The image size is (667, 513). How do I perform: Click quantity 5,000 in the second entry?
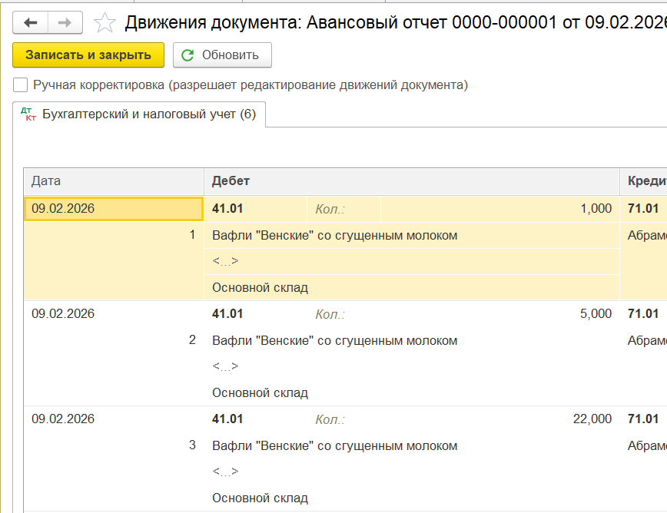pos(596,313)
